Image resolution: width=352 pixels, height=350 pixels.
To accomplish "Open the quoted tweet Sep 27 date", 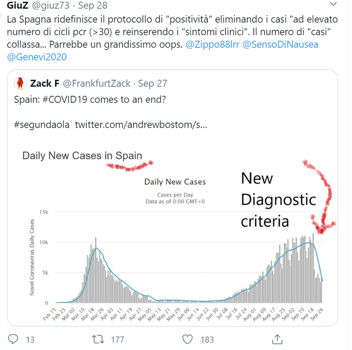I will coord(152,83).
